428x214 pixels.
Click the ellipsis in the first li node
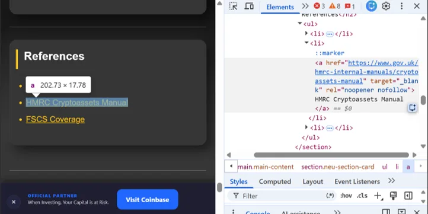pos(330,34)
